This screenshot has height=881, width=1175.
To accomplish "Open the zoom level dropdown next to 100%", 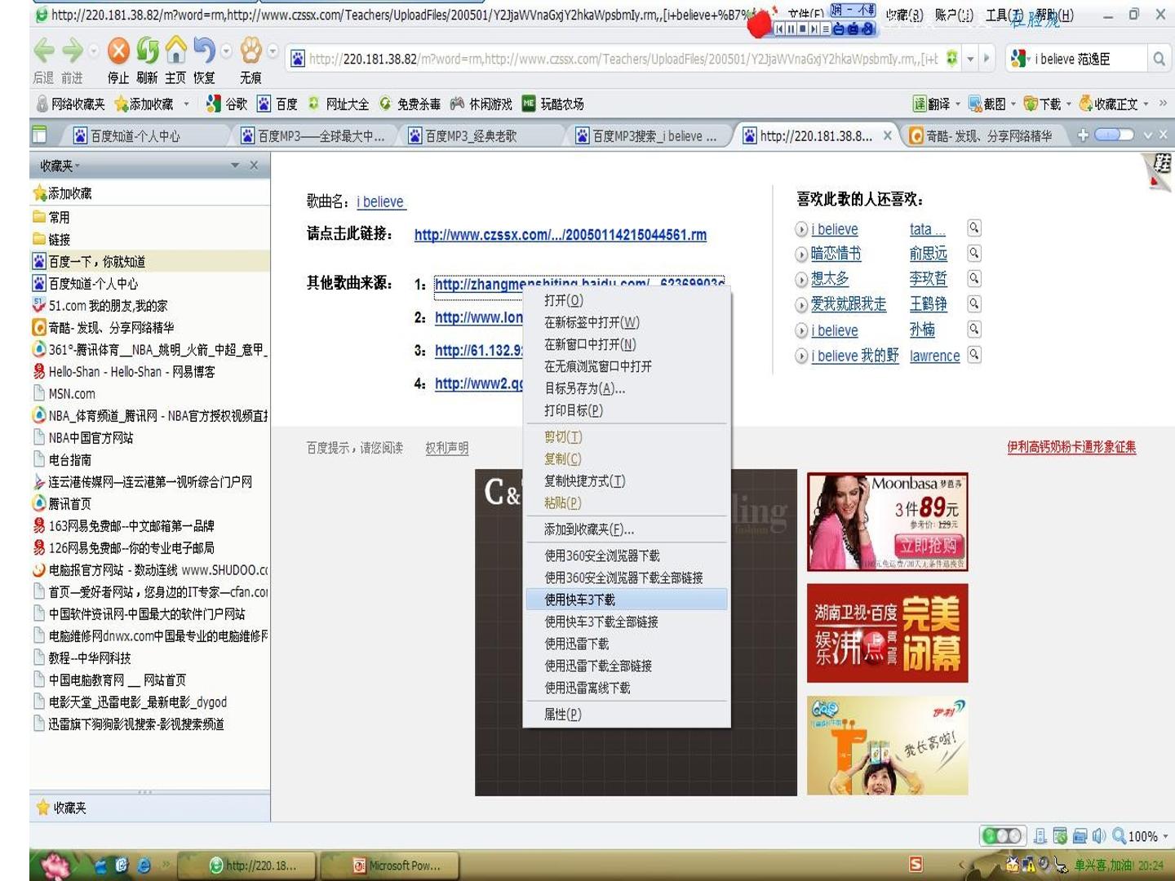I will tap(1165, 836).
